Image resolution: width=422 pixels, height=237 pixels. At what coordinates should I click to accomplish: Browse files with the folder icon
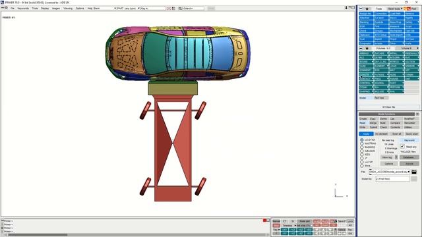tap(414, 172)
